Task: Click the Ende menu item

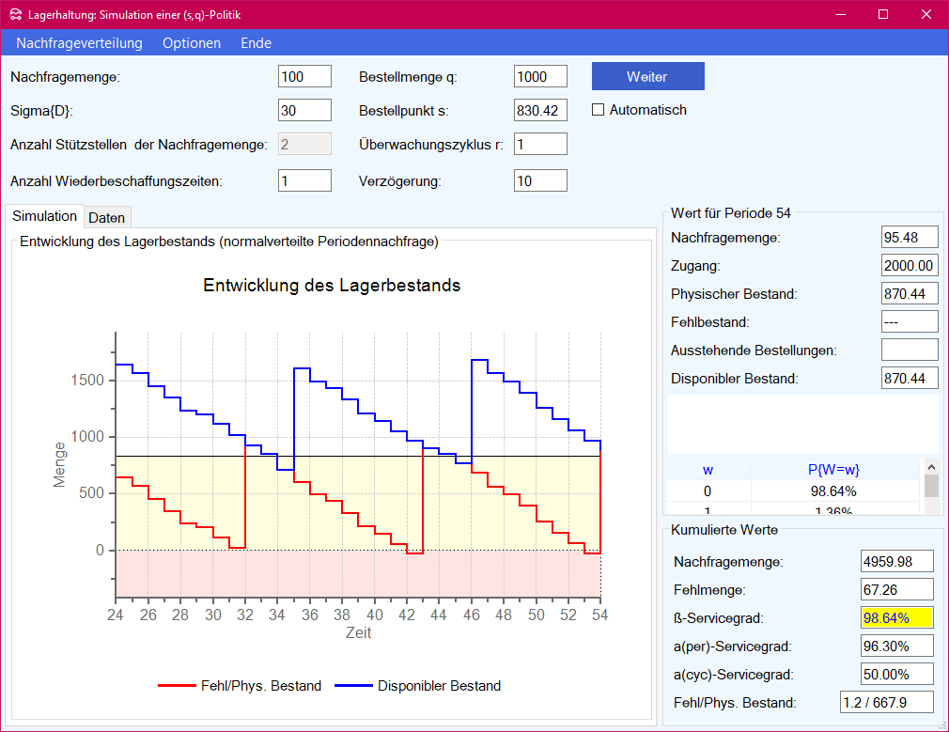Action: point(256,43)
